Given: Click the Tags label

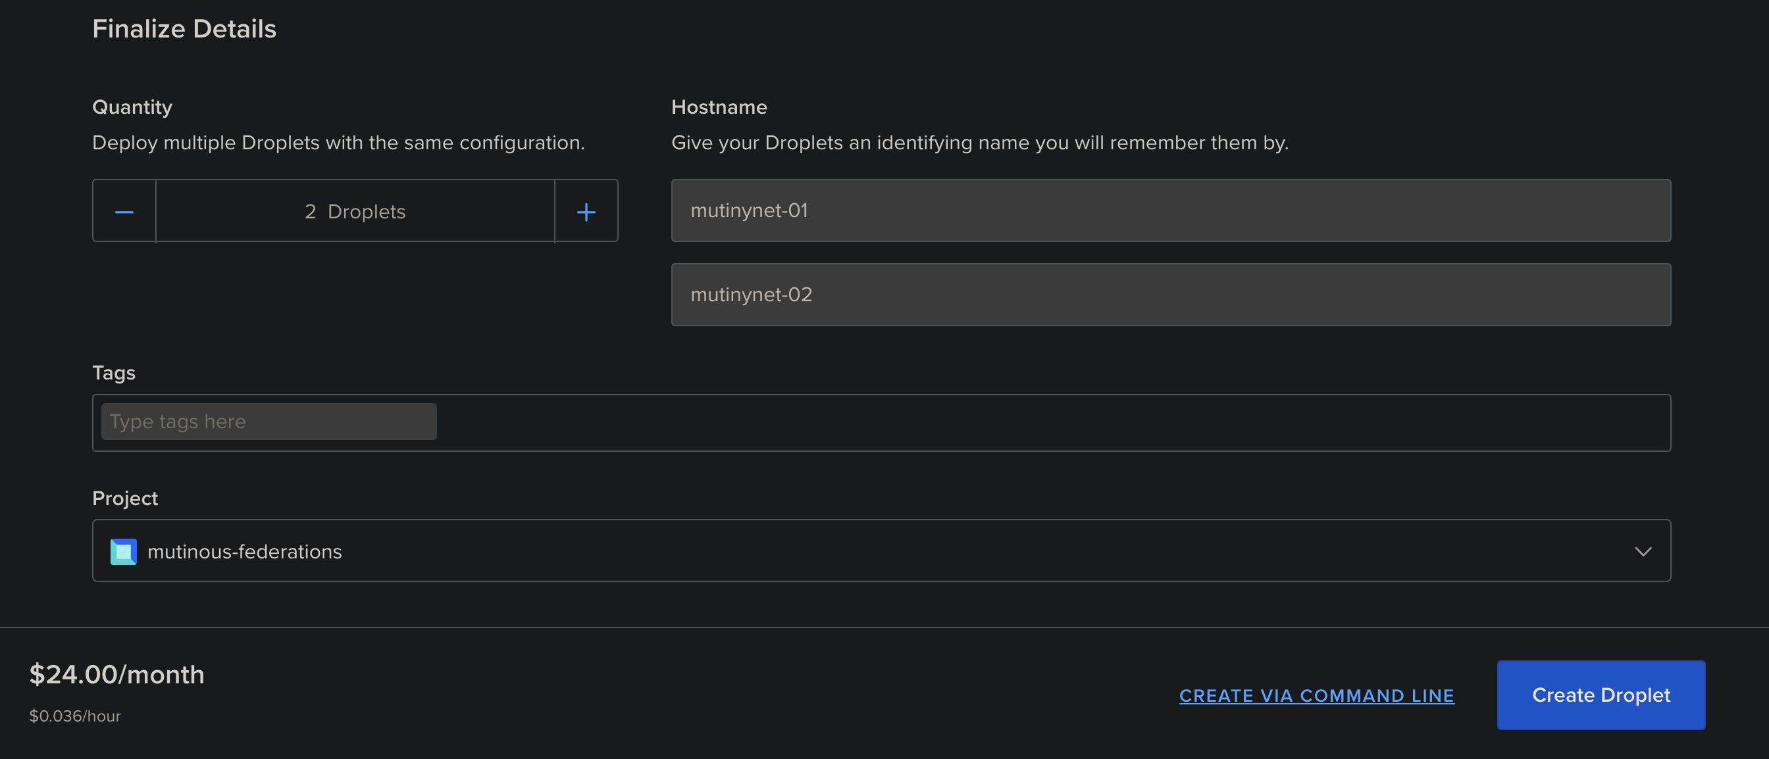Looking at the screenshot, I should pos(114,373).
